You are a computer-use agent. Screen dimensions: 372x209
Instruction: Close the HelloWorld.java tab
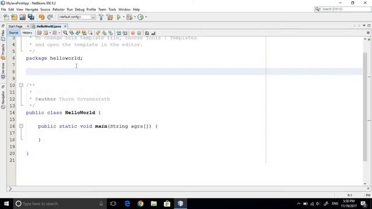pyautogui.click(x=65, y=26)
